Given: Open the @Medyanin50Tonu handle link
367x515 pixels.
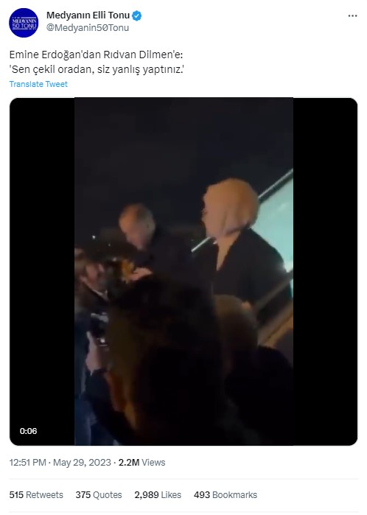Looking at the screenshot, I should point(88,27).
